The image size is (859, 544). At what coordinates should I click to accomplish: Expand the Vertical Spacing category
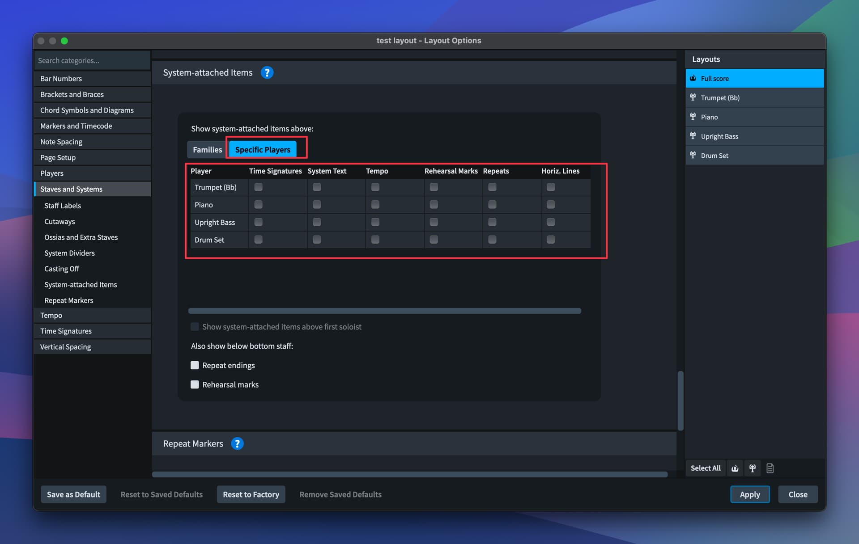(93, 347)
